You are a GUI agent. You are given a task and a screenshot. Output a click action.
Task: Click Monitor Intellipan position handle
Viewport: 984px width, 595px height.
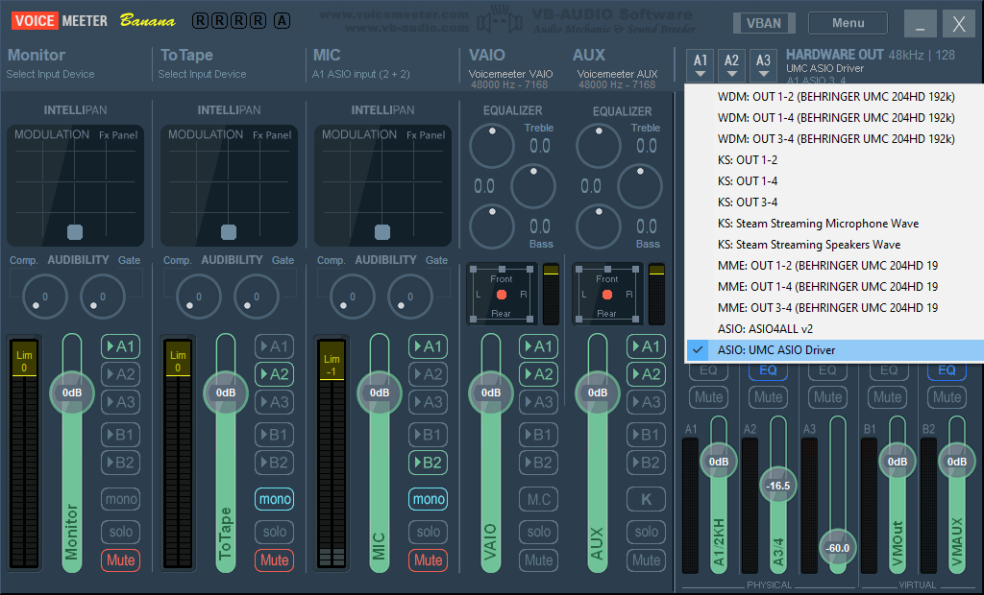click(x=75, y=232)
